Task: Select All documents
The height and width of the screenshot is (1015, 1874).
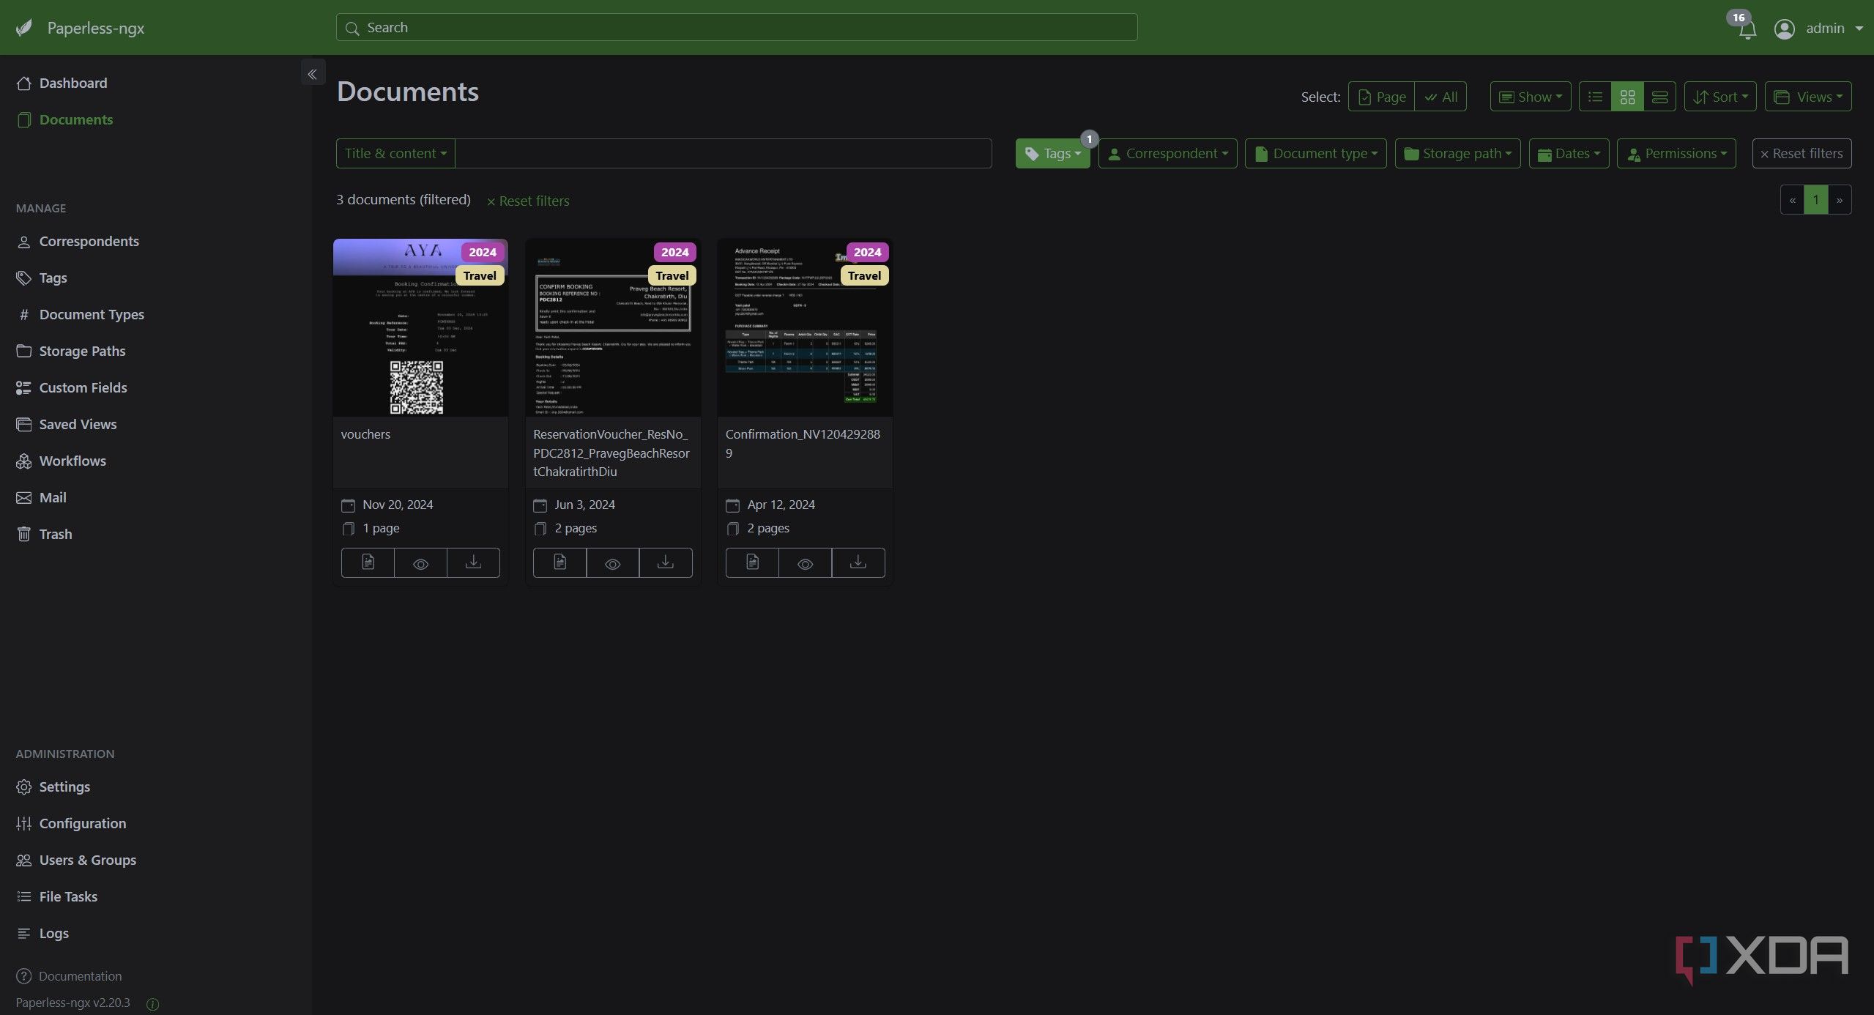Action: click(x=1440, y=97)
